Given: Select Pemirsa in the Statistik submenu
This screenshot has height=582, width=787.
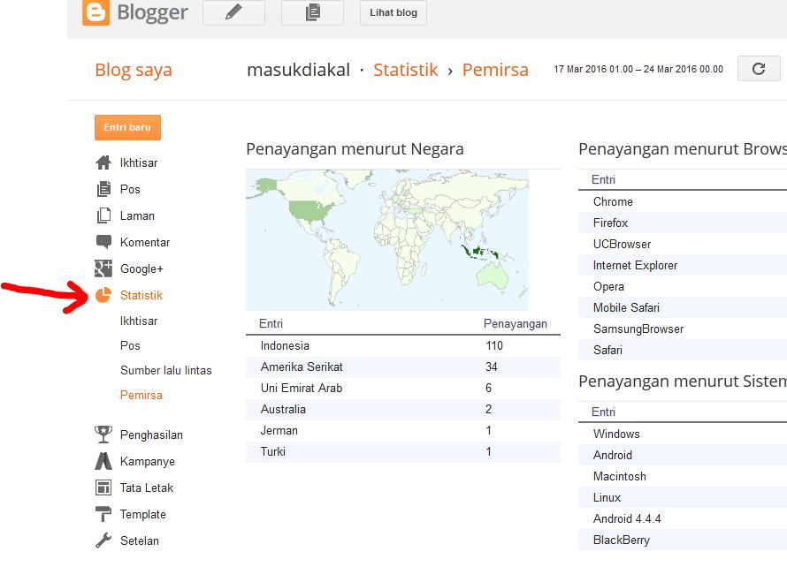Looking at the screenshot, I should 141,395.
